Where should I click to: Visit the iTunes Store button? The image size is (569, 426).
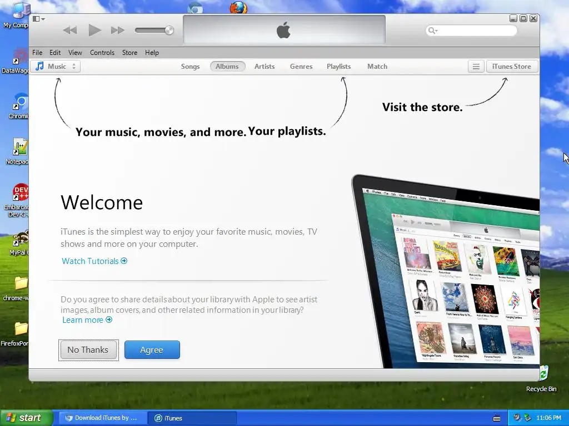pos(512,67)
